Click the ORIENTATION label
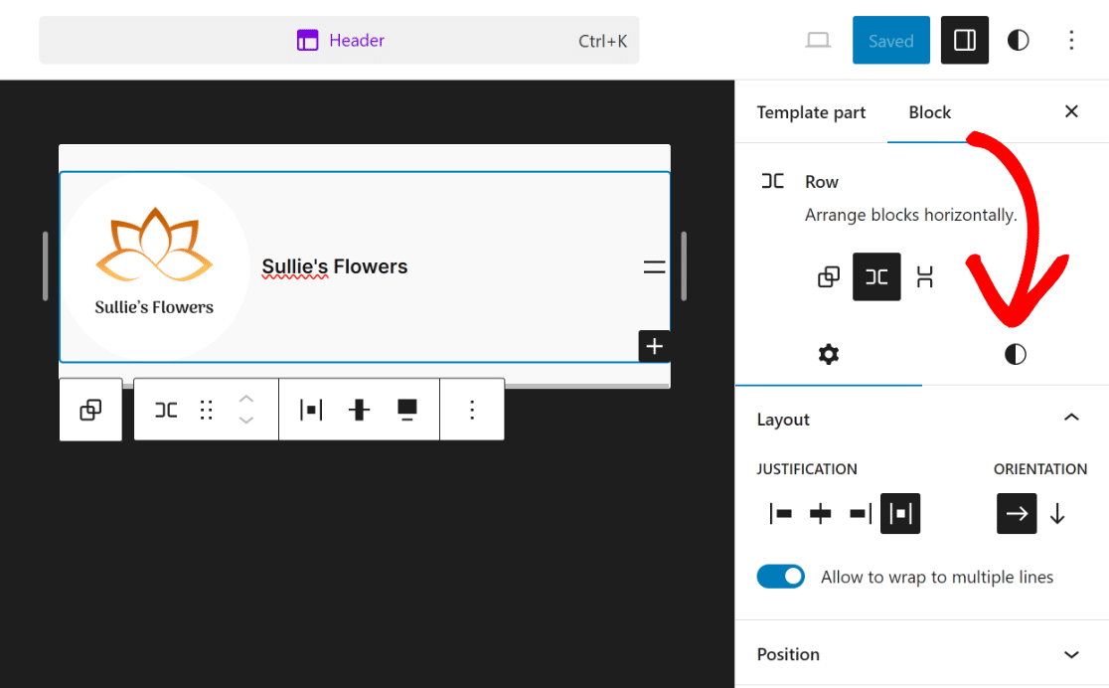 (x=1039, y=469)
